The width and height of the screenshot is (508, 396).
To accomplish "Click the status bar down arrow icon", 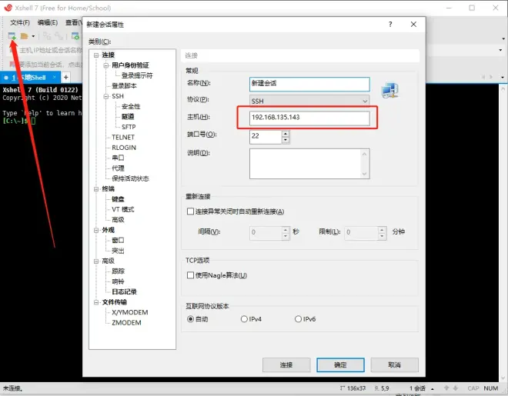I will pyautogui.click(x=456, y=388).
